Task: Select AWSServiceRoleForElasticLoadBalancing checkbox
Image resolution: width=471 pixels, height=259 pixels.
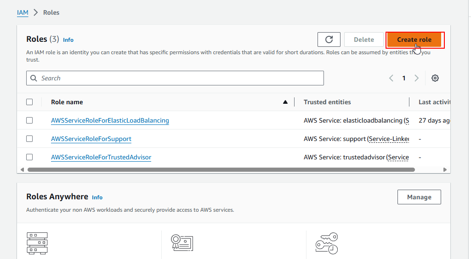Action: (x=29, y=120)
